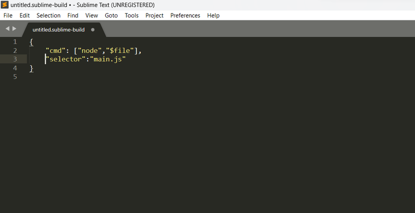Open the File menu

(x=8, y=16)
